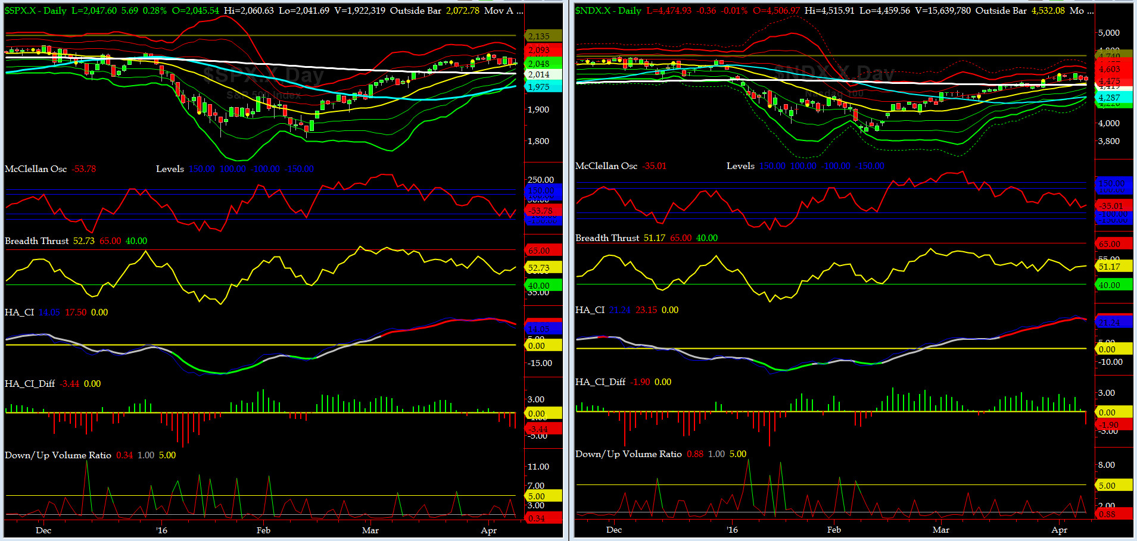
Task: Click the Feb date label on SPX chart
Action: click(x=263, y=530)
